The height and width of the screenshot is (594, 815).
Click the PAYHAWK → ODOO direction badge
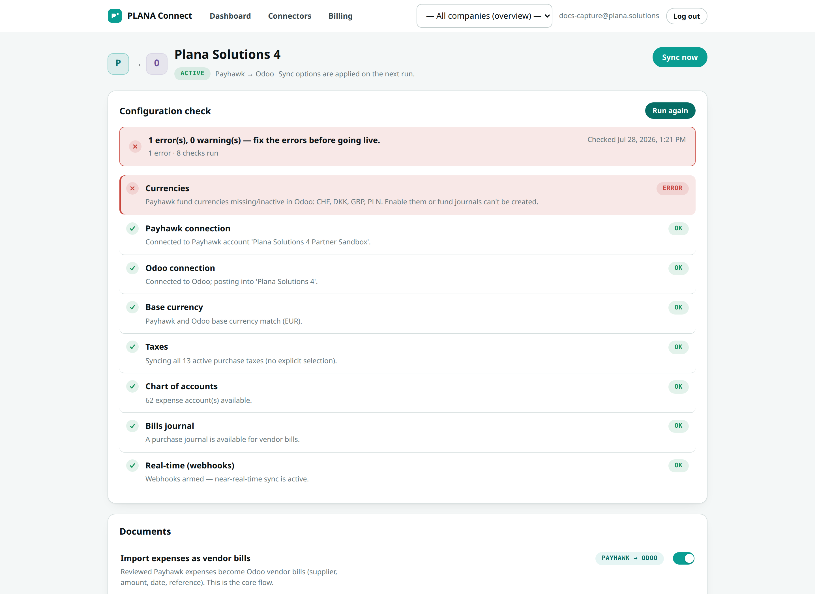[629, 558]
